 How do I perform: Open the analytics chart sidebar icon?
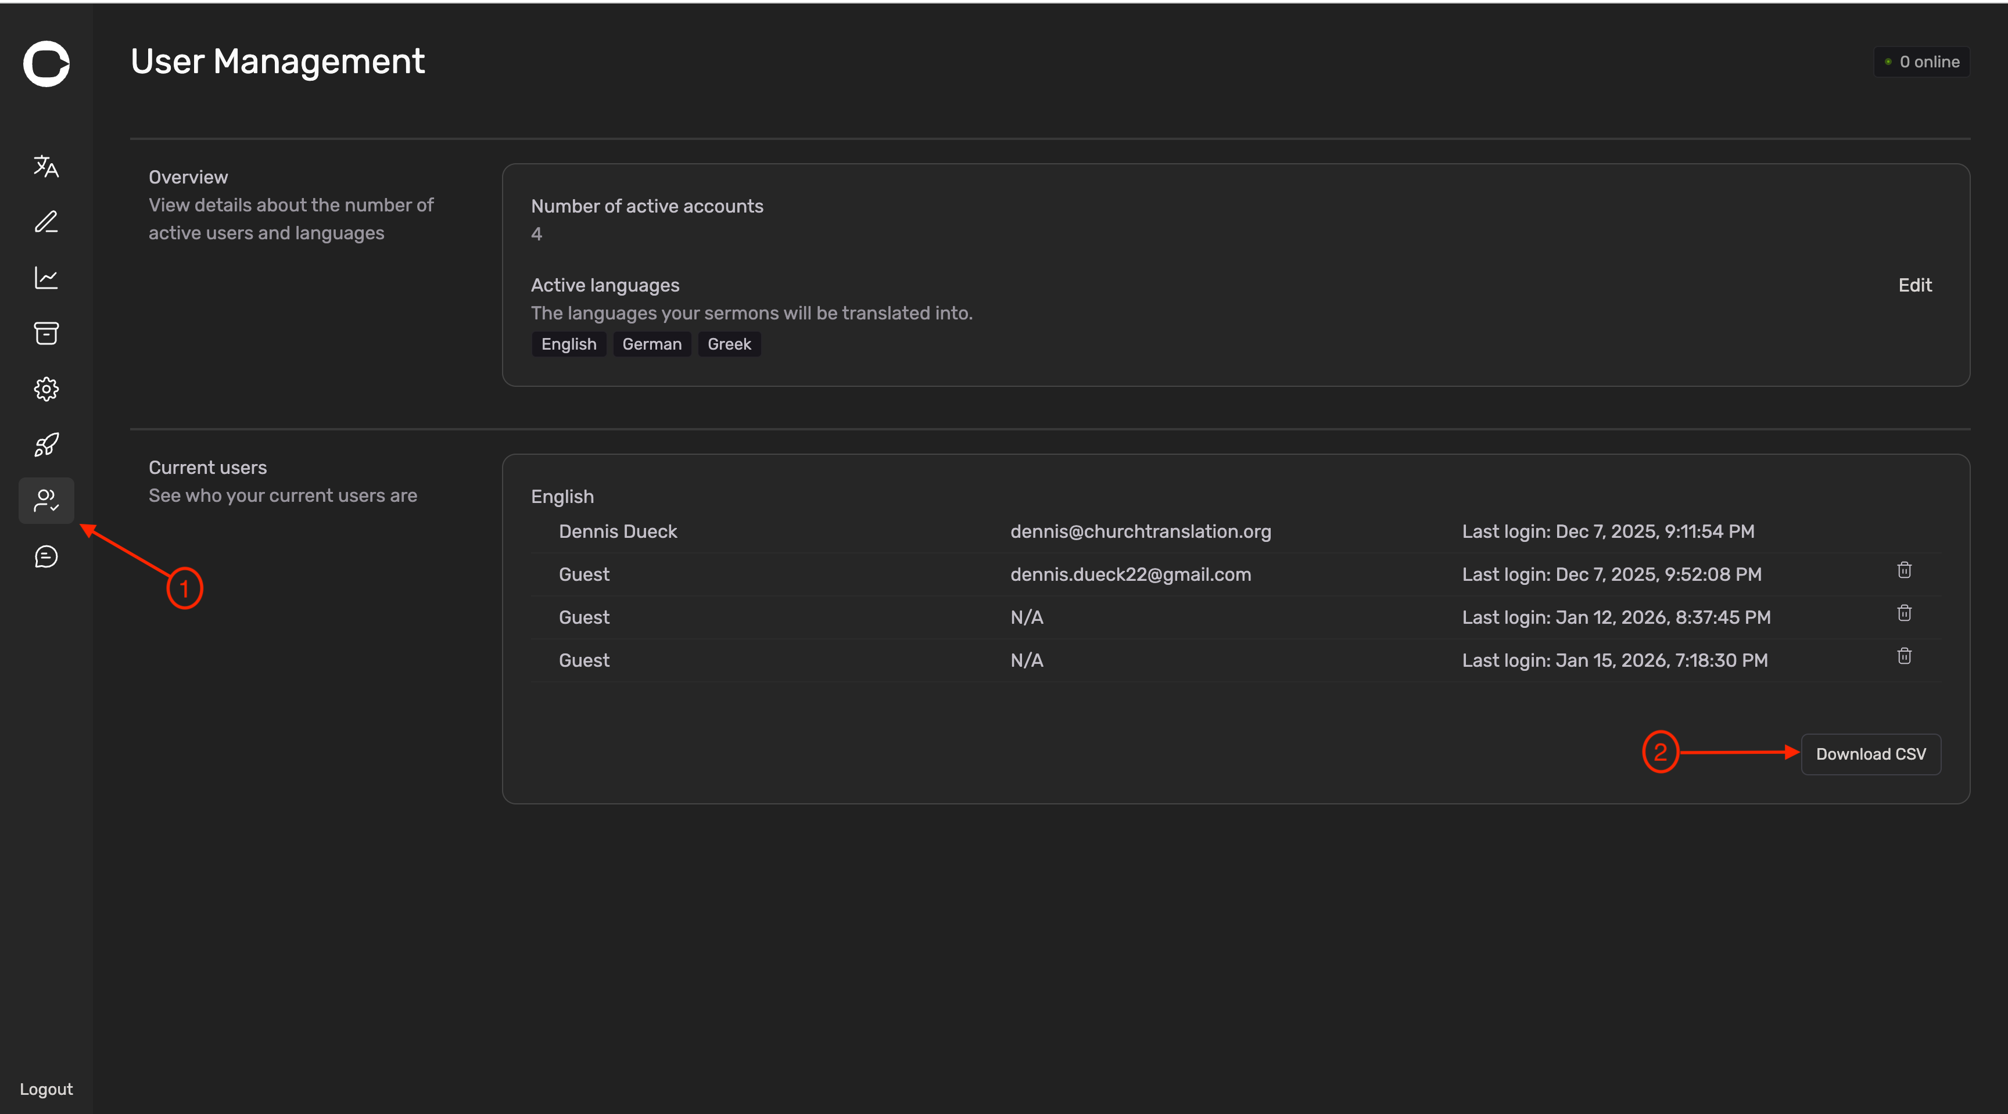click(46, 278)
